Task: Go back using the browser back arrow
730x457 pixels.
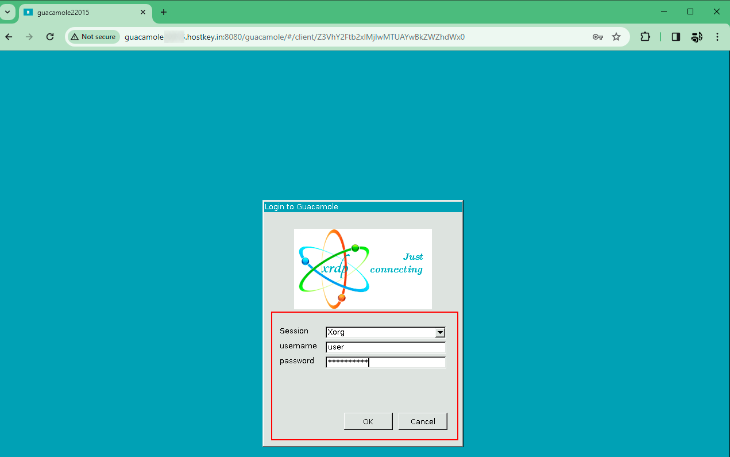Action: pos(9,37)
